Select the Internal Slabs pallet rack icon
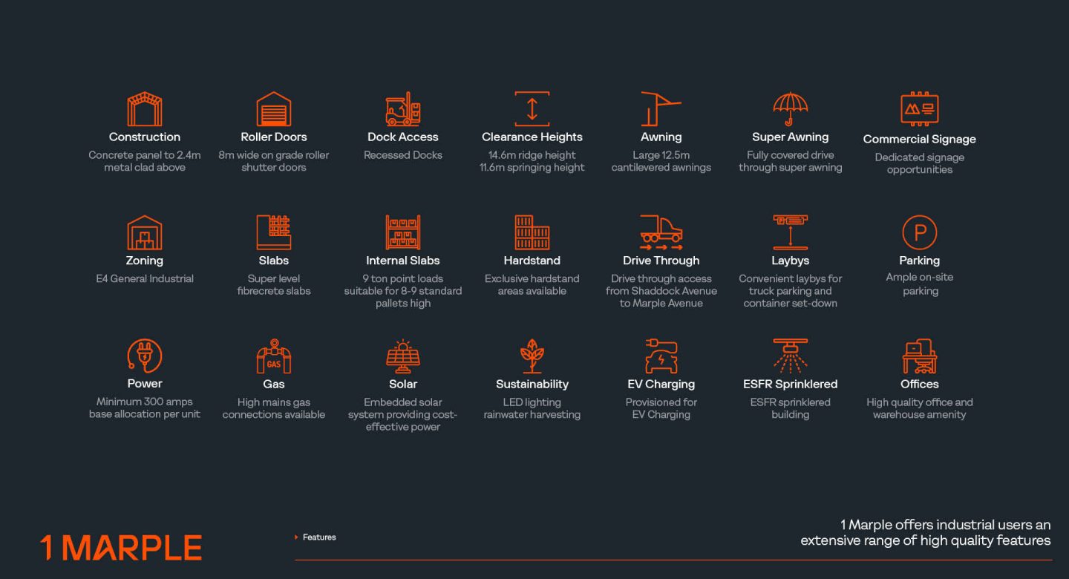This screenshot has width=1069, height=579. click(403, 232)
